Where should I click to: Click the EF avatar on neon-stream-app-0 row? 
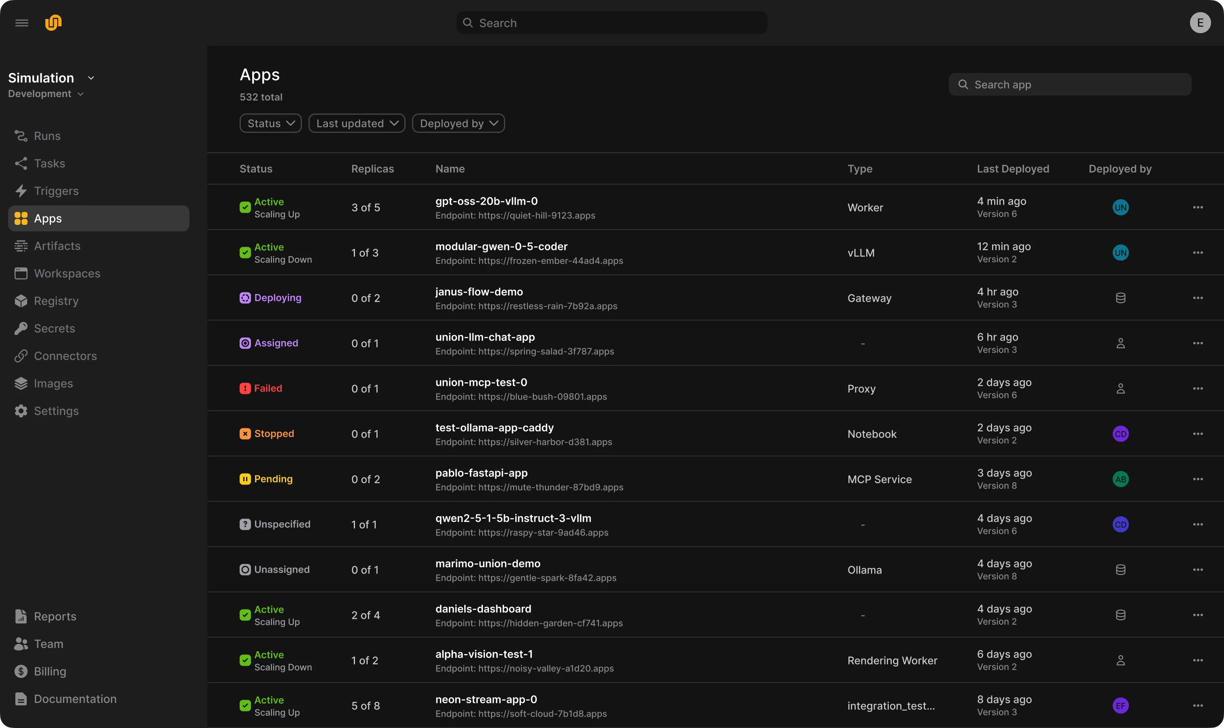click(x=1120, y=705)
